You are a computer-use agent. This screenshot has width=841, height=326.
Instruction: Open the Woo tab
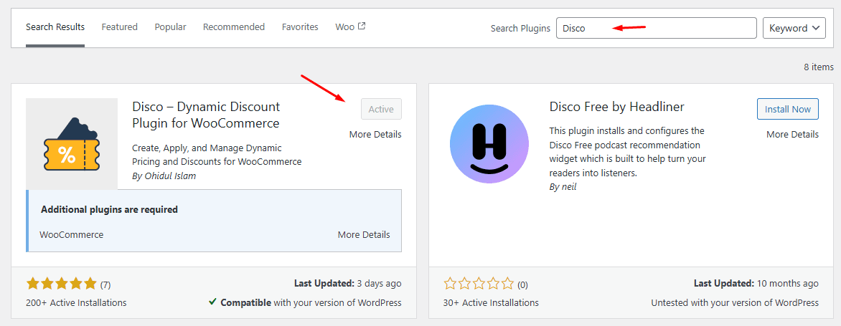[345, 27]
